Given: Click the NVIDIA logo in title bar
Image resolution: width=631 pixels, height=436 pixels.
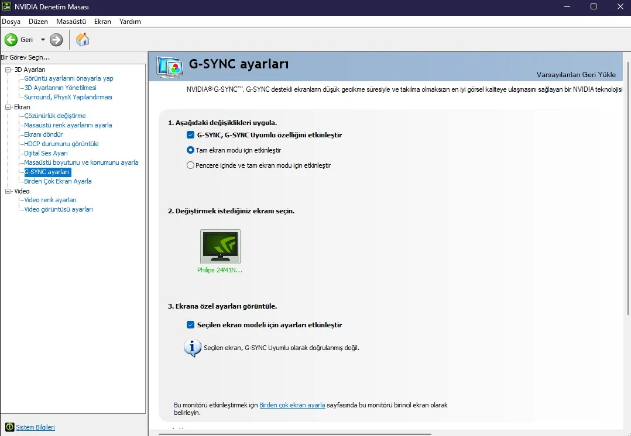Looking at the screenshot, I should coord(6,6).
